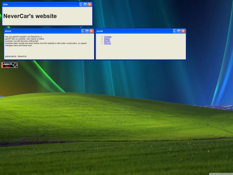The width and height of the screenshot is (233, 175).
Task: Close the about window
Action: point(91,31)
